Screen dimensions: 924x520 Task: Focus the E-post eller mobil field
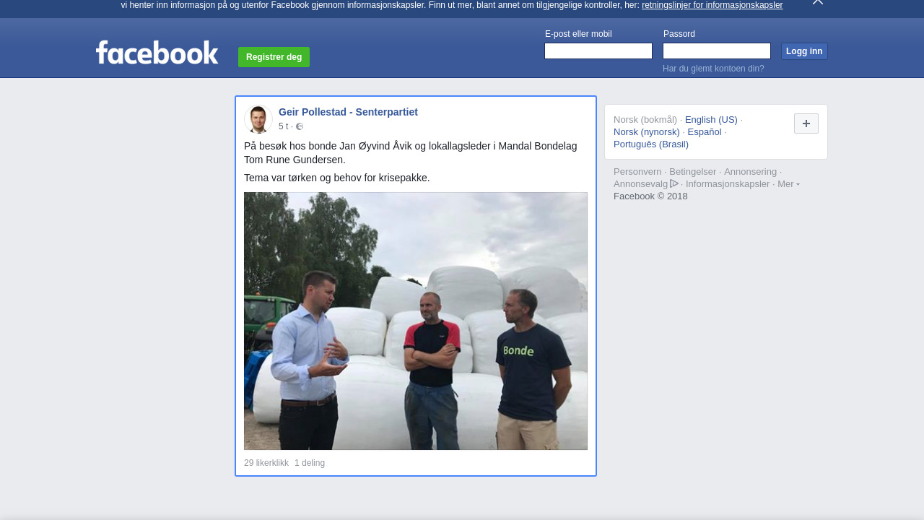pos(598,51)
